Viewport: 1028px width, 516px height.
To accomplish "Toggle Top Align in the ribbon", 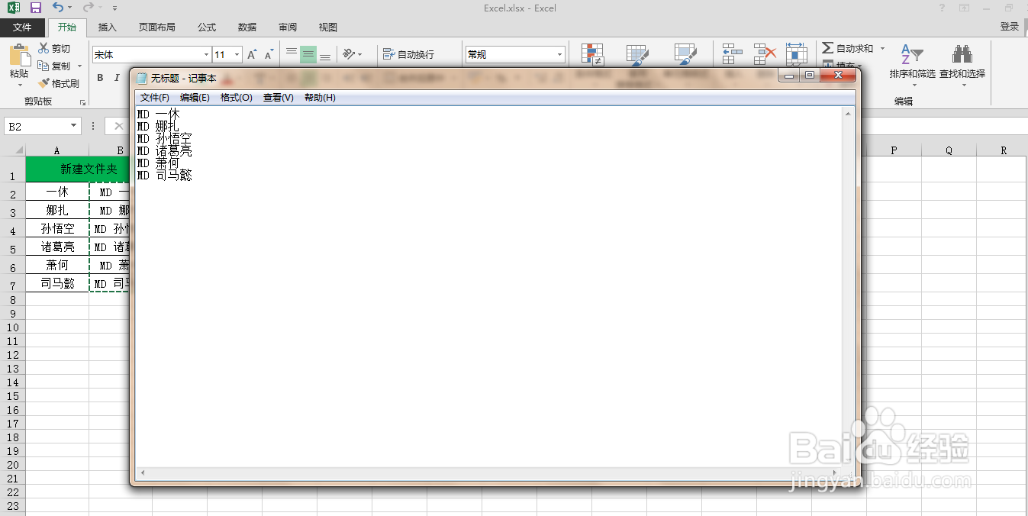I will [292, 54].
